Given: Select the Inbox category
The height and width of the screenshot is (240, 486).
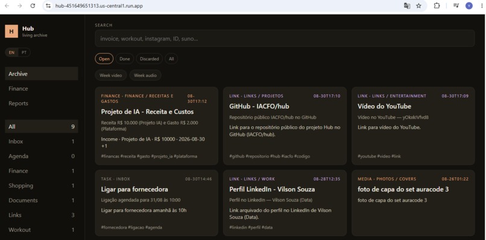Looking at the screenshot, I should [42, 141].
